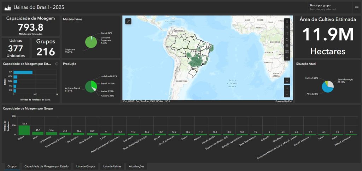Open the basemap gallery grid icon

click(287, 52)
